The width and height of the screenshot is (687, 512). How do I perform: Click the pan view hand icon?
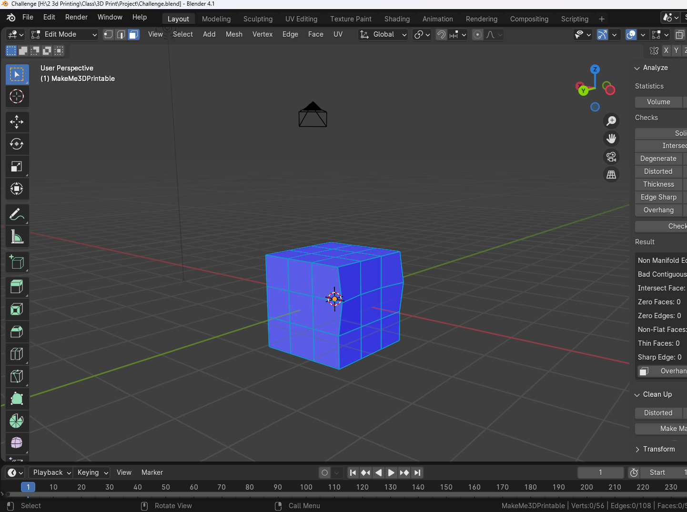click(x=611, y=139)
